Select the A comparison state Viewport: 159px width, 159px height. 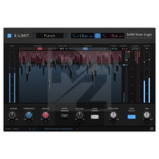point(30,129)
